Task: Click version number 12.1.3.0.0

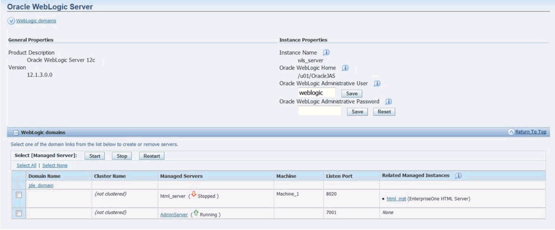Action: tap(40, 75)
